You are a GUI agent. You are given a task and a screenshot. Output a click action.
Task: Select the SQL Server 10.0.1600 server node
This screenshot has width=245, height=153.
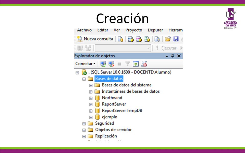[x=130, y=72]
